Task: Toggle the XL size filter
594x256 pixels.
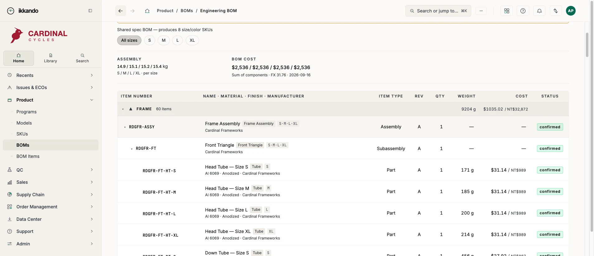Action: click(x=192, y=40)
